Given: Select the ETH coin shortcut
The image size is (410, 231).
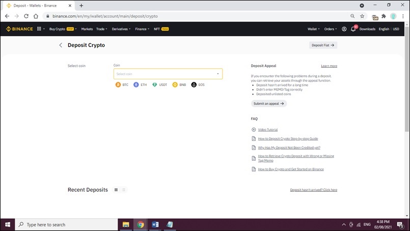Looking at the screenshot, I should click(x=140, y=84).
